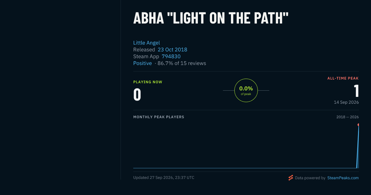Screen dimensions: 371x195
Task: Click the SteamPeaks logo icon
Action: pyautogui.click(x=291, y=178)
